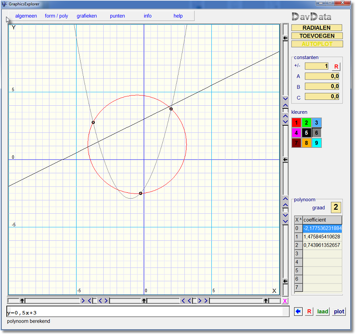Select gray color swatch 6
The height and width of the screenshot is (335, 356).
click(x=316, y=133)
